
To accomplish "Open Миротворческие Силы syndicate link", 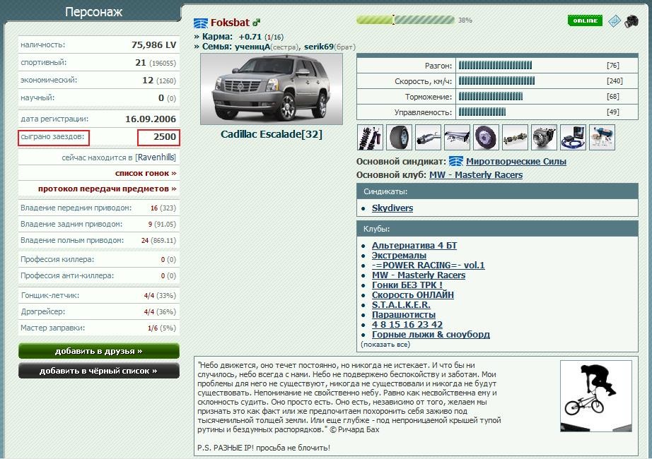I will [x=516, y=161].
